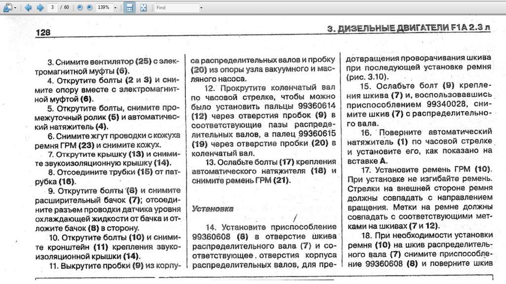Go to the previous page with the left arrow
Viewport: 506px width, 284px height.
point(28,7)
